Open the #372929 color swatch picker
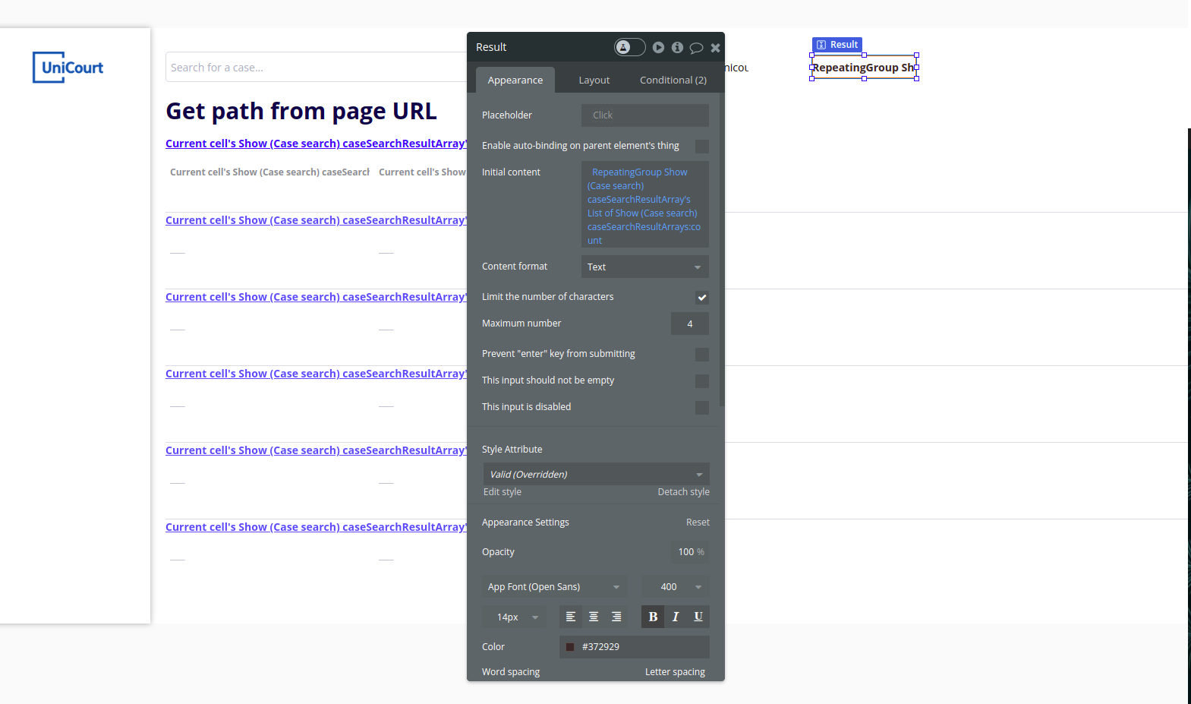 click(570, 647)
